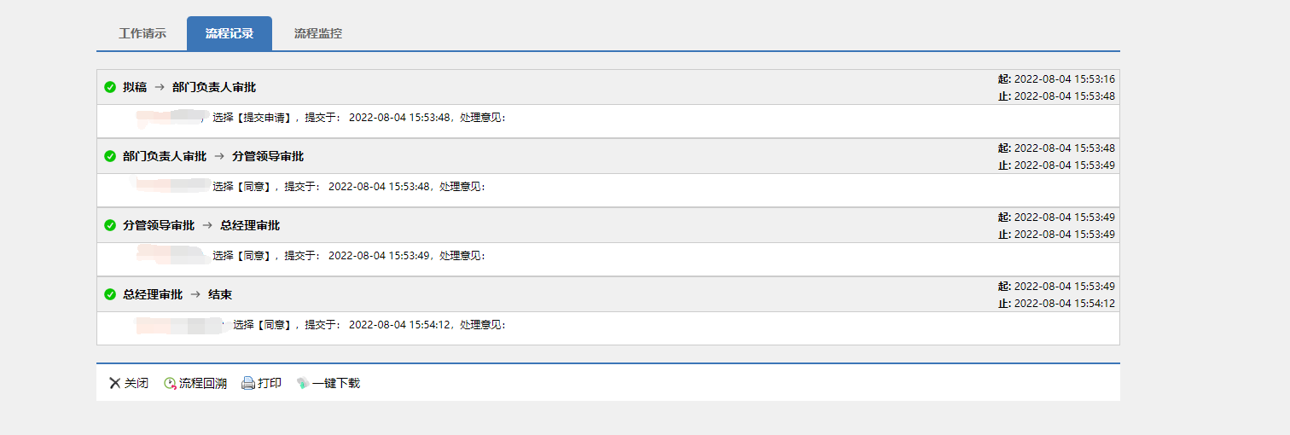Open the 流程监控 tab

[x=318, y=34]
